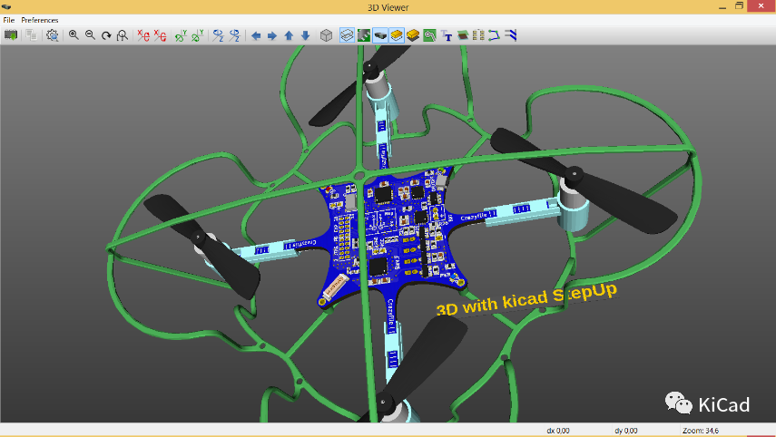Click the 3D Viewer title bar
This screenshot has width=776, height=437.
[x=388, y=7]
